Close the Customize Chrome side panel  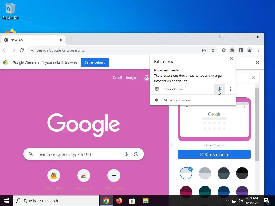click(x=254, y=78)
